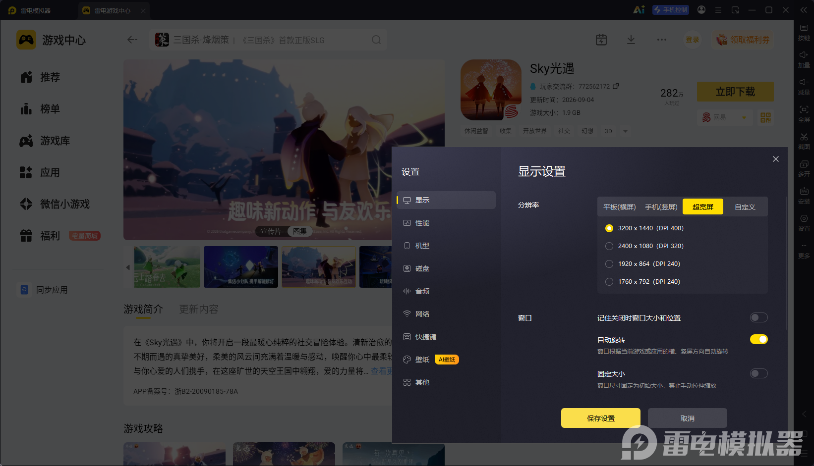Open the 网易 channel dropdown
This screenshot has height=466, width=814.
point(724,117)
